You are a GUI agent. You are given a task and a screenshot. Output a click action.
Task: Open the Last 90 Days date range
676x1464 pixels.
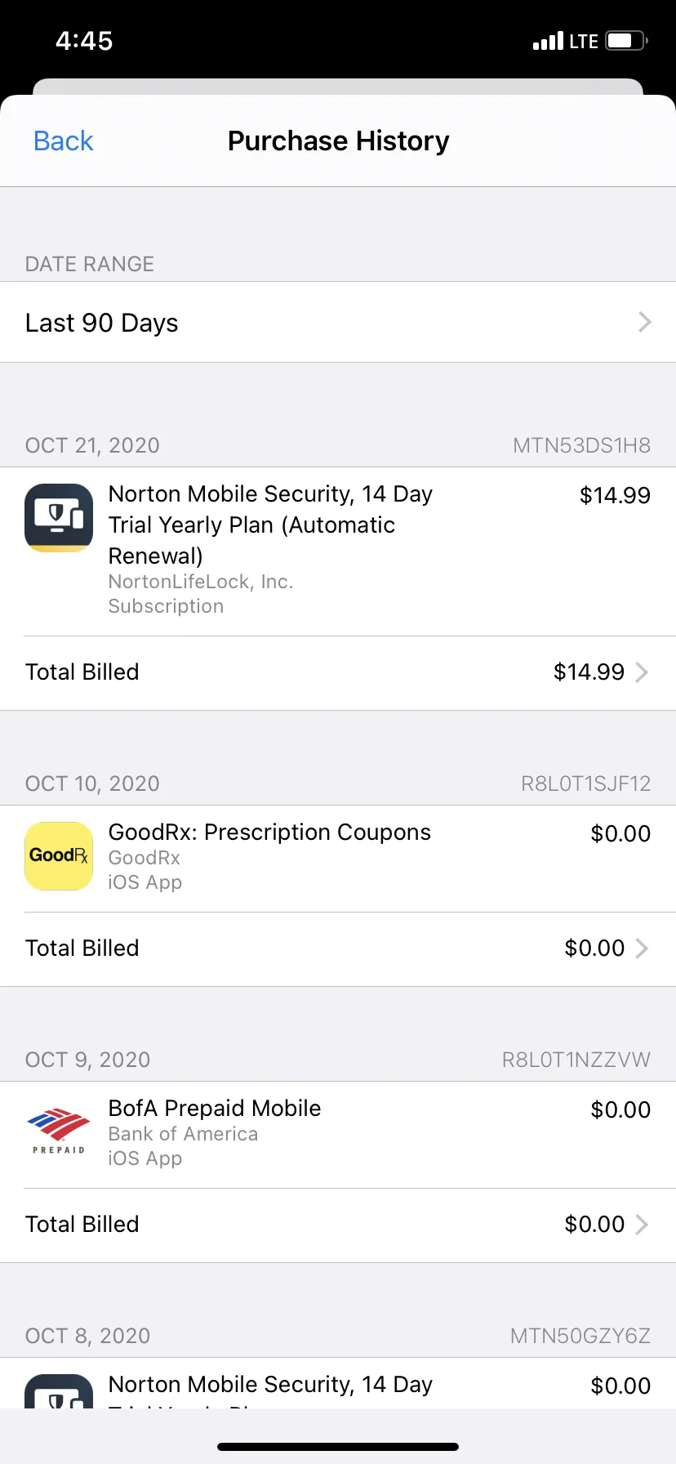(x=338, y=322)
